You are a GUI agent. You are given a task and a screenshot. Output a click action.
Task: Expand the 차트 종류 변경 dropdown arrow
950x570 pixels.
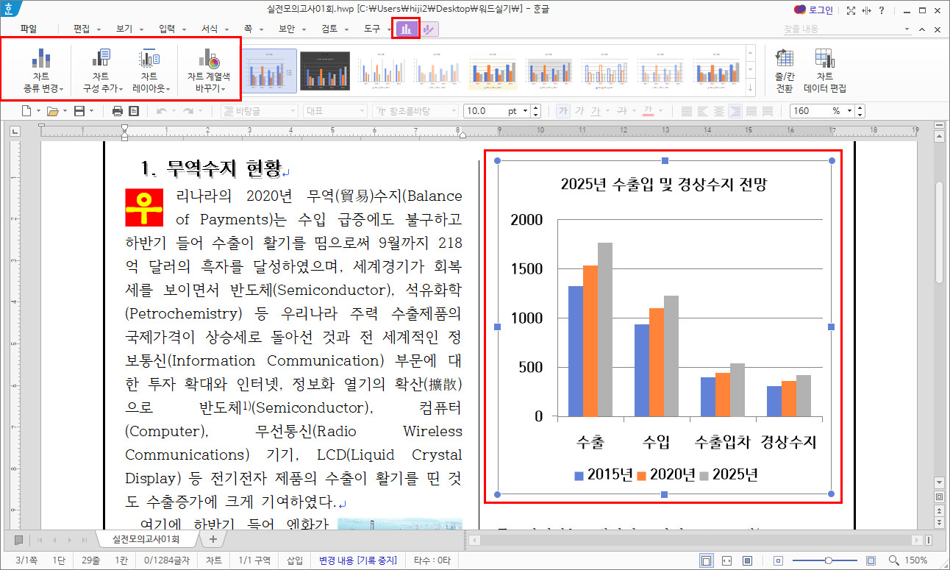click(62, 89)
